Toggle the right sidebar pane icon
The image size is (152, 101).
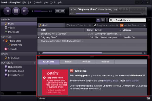149,20
